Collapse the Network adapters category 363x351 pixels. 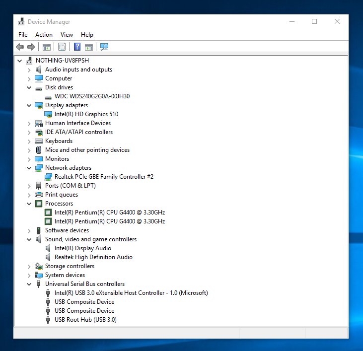(29, 168)
